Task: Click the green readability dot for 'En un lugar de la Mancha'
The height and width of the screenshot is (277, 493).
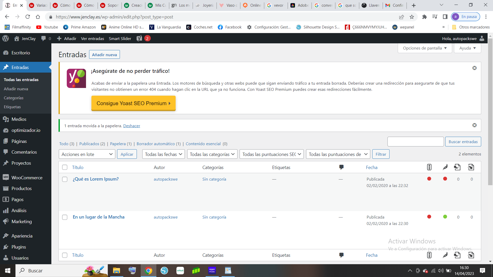Action: point(445,217)
